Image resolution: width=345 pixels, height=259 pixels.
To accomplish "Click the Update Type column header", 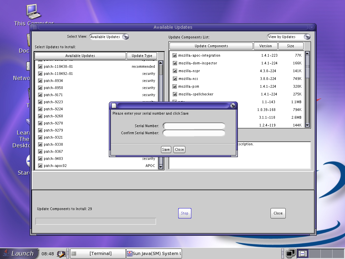I will pyautogui.click(x=142, y=56).
